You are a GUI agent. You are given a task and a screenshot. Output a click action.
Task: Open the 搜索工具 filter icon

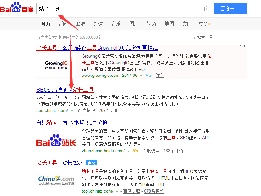[195, 37]
